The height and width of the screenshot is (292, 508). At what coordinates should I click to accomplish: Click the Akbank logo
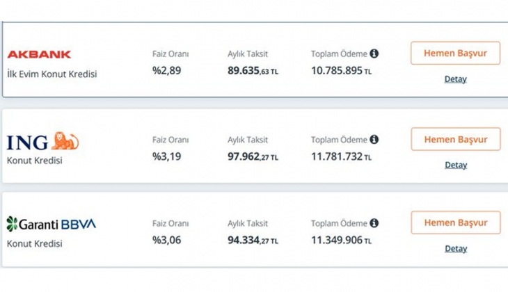tap(39, 54)
